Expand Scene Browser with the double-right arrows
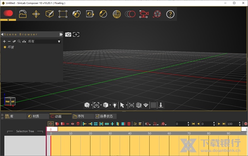This screenshot has height=156, width=248. pyautogui.click(x=61, y=34)
